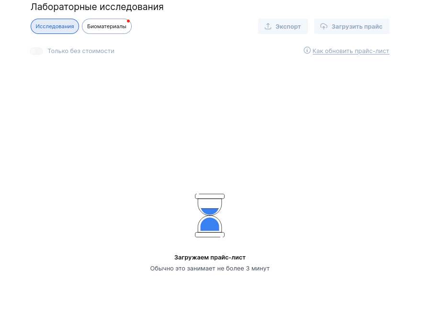The height and width of the screenshot is (324, 432).
Task: Click the Лабораторные исследования page heading
Action: pos(97,7)
